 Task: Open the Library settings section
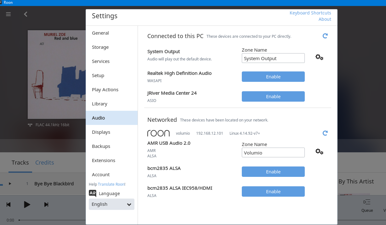[x=111, y=104]
